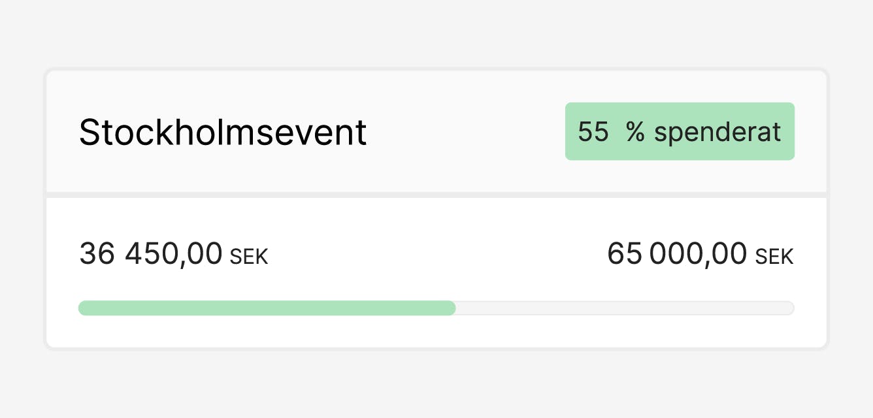Click the empty gray part of progress bar
This screenshot has width=873, height=418.
tap(624, 308)
